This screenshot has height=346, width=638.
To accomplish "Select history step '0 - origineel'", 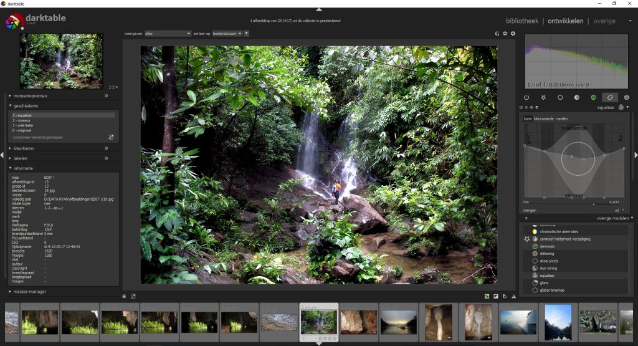I will 63,130.
